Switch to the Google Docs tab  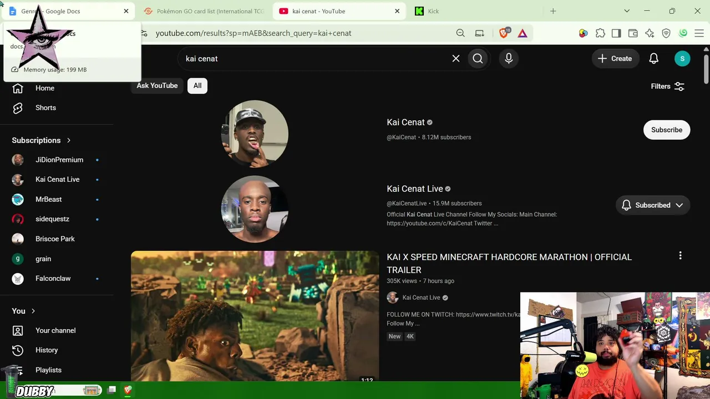coord(68,11)
